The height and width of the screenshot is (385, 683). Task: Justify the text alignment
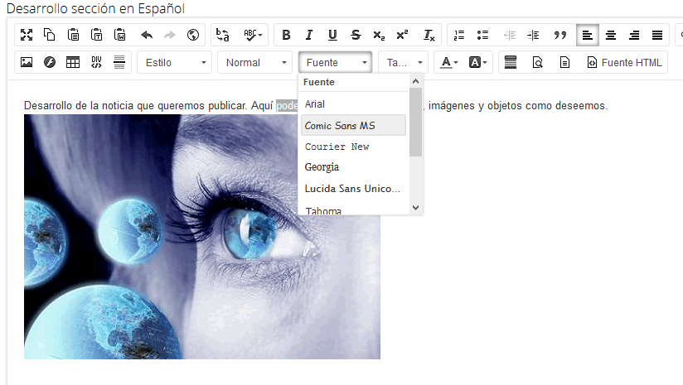point(657,35)
